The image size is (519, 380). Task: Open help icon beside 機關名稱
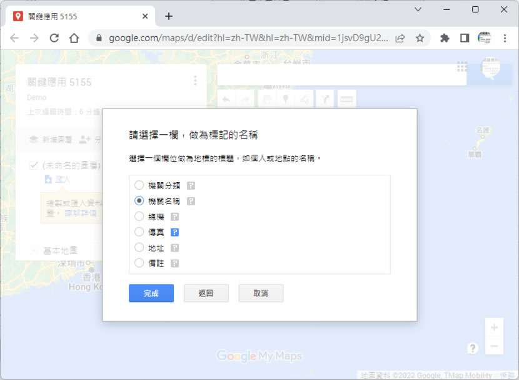191,202
